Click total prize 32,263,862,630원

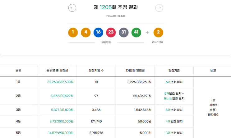click(x=60, y=82)
